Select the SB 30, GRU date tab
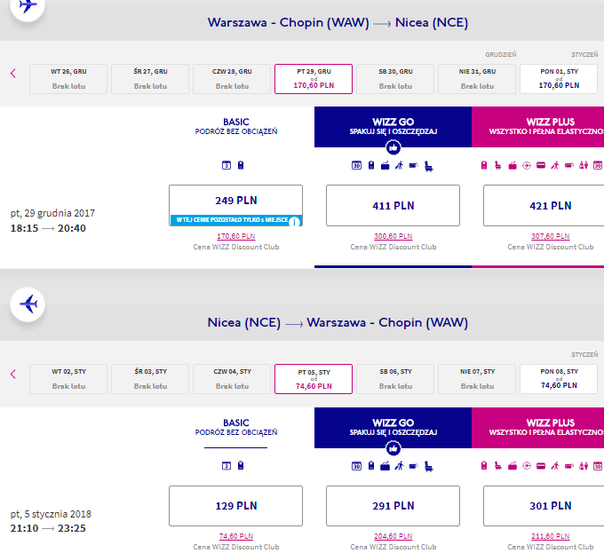 click(x=395, y=79)
